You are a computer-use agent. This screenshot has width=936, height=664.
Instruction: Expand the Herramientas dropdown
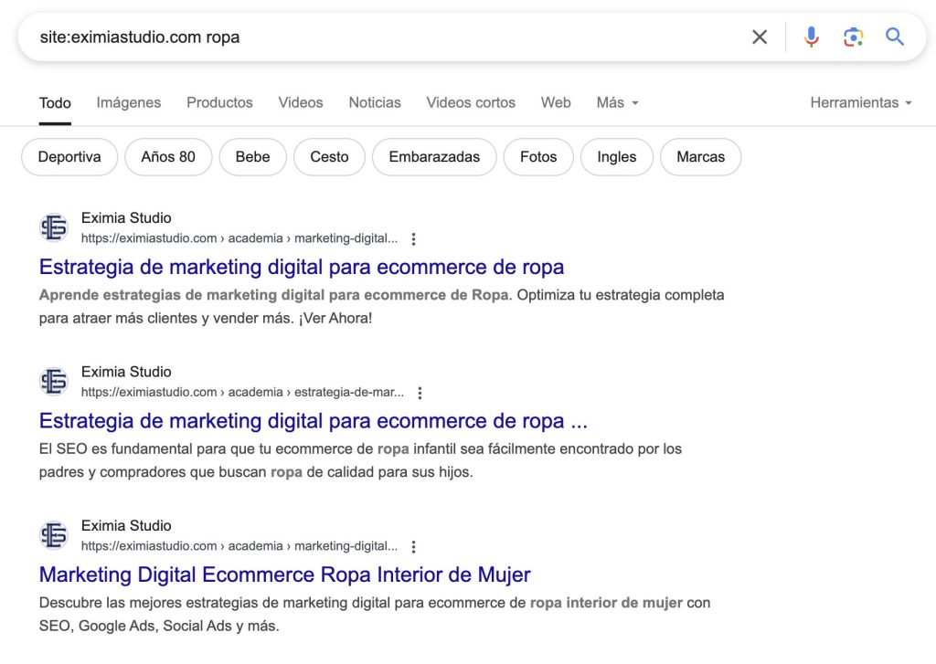(861, 102)
